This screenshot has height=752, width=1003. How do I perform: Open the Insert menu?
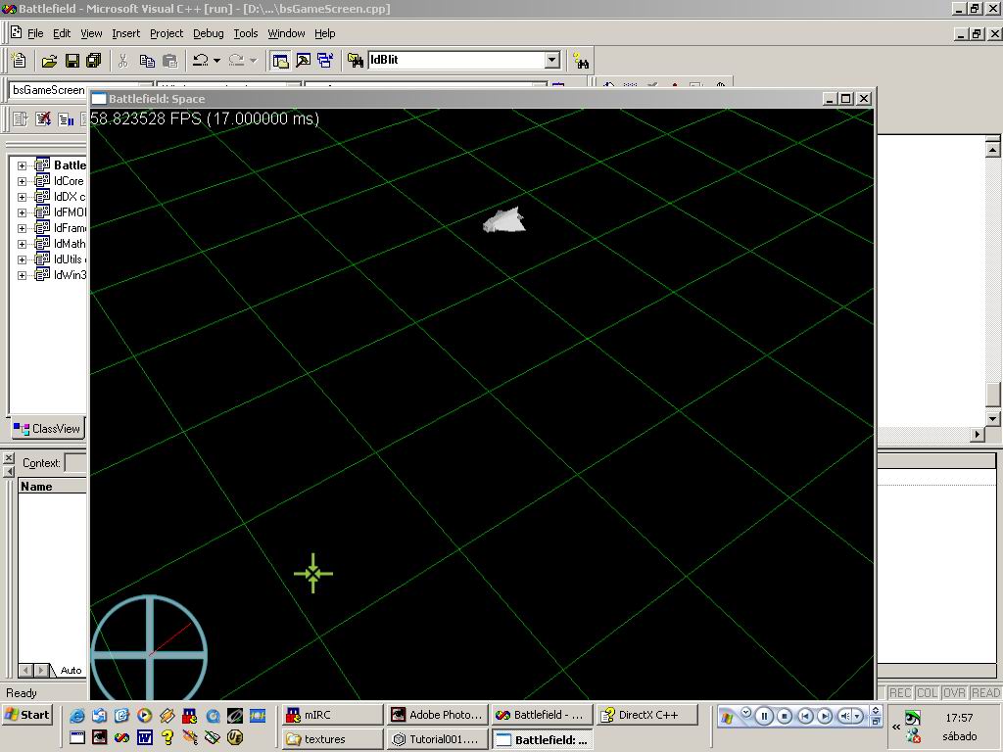[x=125, y=33]
